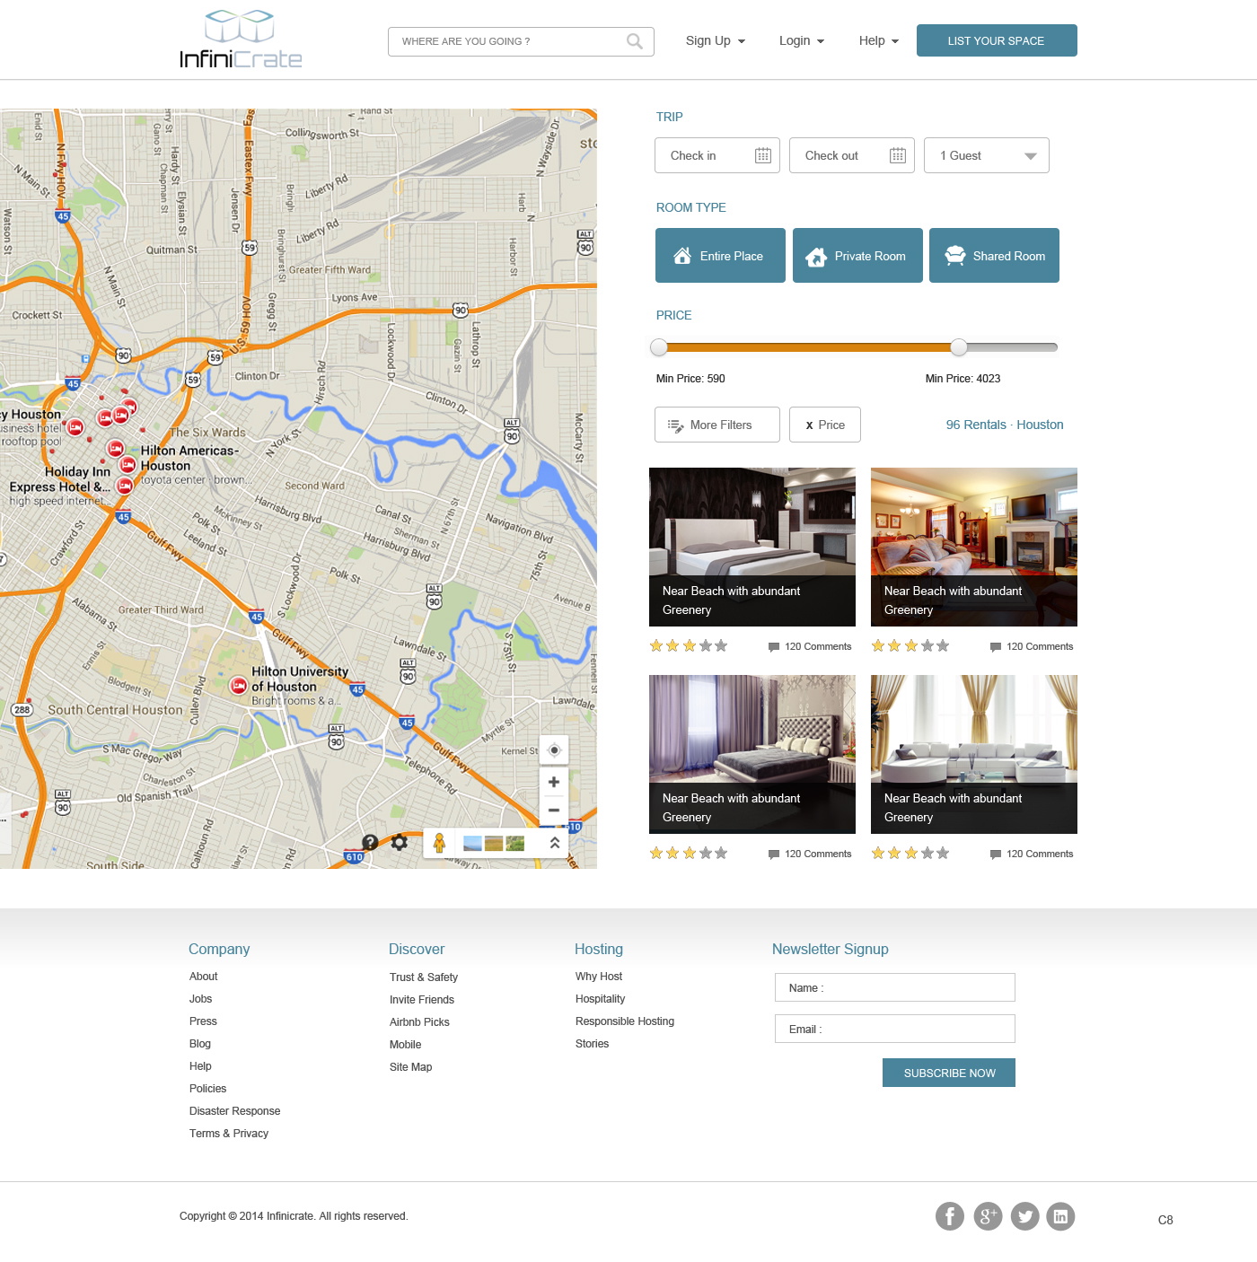Click the Check out date field
The height and width of the screenshot is (1262, 1257).
[852, 155]
